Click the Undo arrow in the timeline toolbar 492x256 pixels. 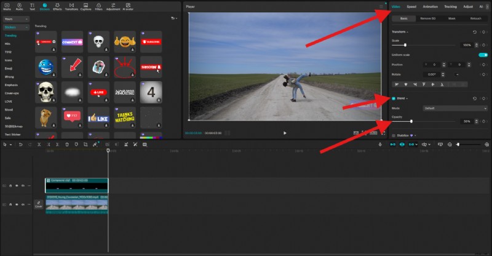(x=20, y=145)
